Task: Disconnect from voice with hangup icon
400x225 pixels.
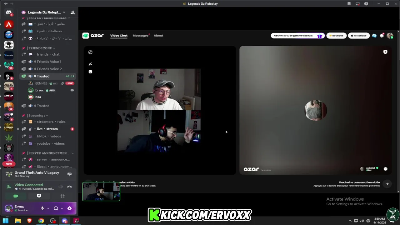Action: (69, 187)
